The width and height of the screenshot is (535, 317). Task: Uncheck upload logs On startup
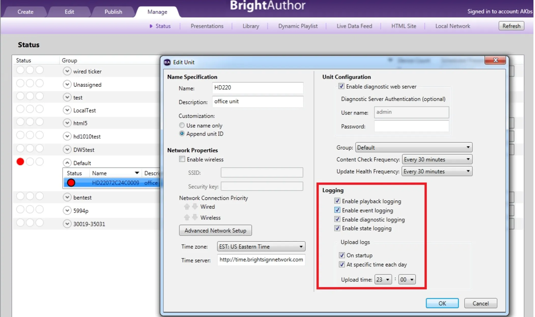click(342, 255)
